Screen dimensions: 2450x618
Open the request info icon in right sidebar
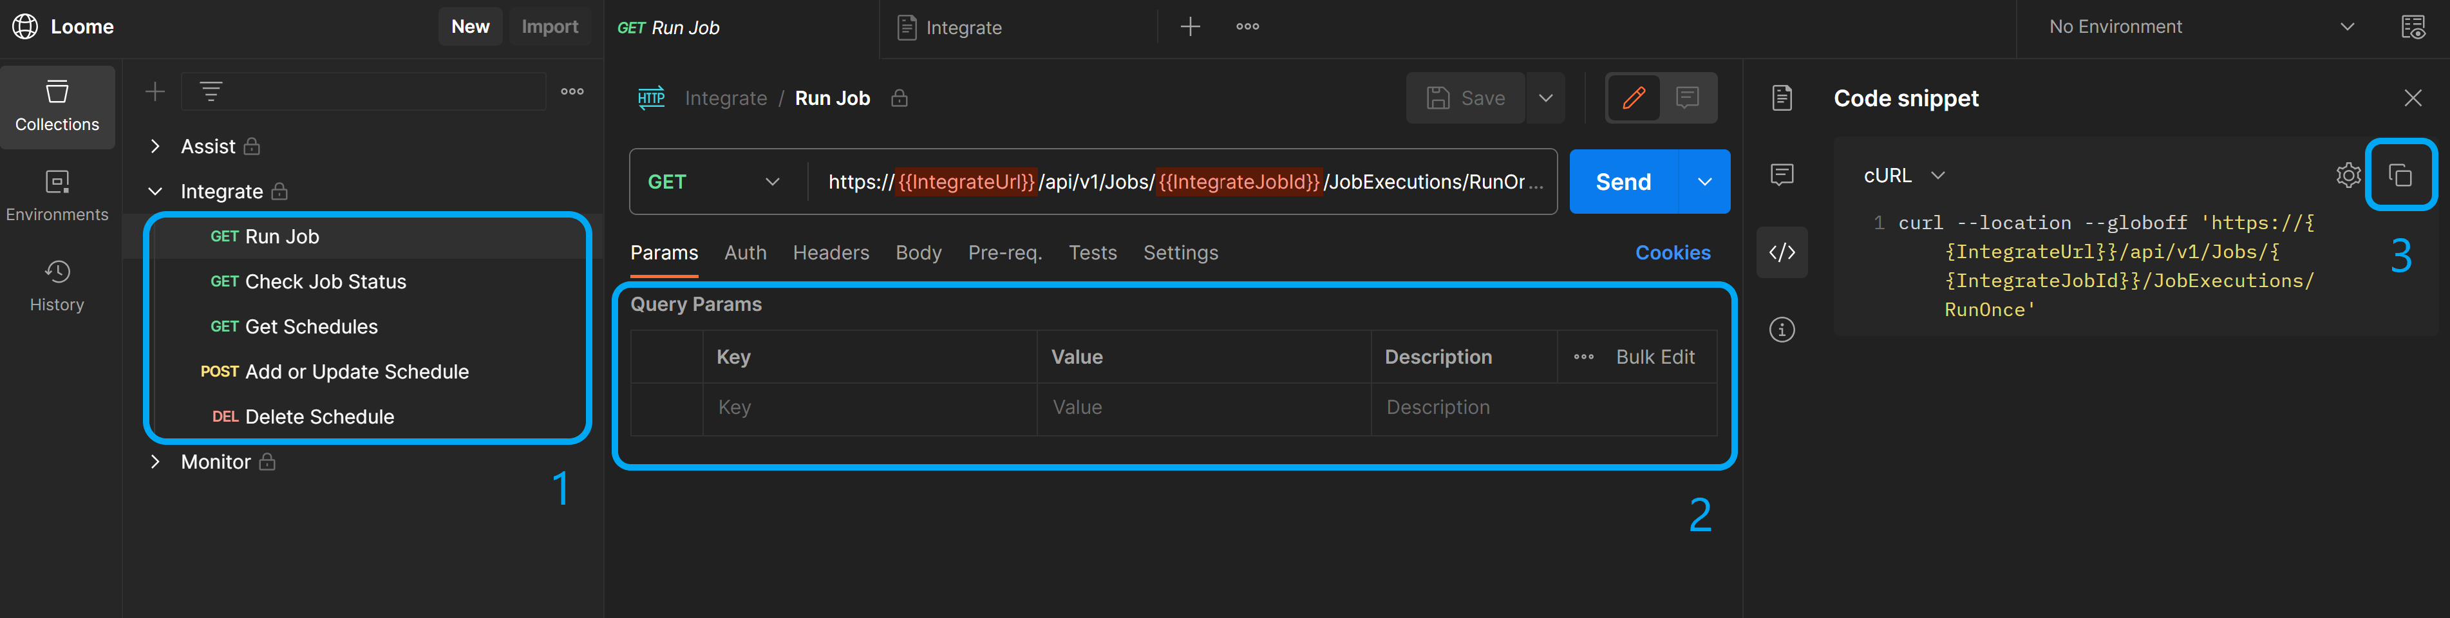(x=1782, y=330)
